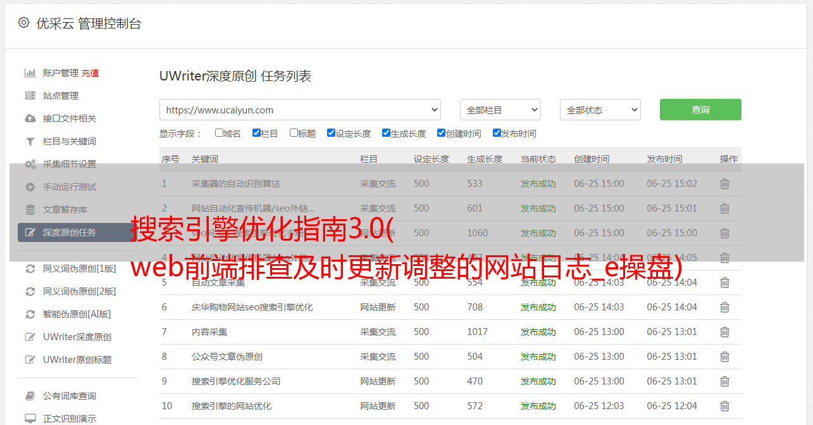Image resolution: width=813 pixels, height=425 pixels.
Task: Click the 发布时间 column header
Action: [x=664, y=159]
